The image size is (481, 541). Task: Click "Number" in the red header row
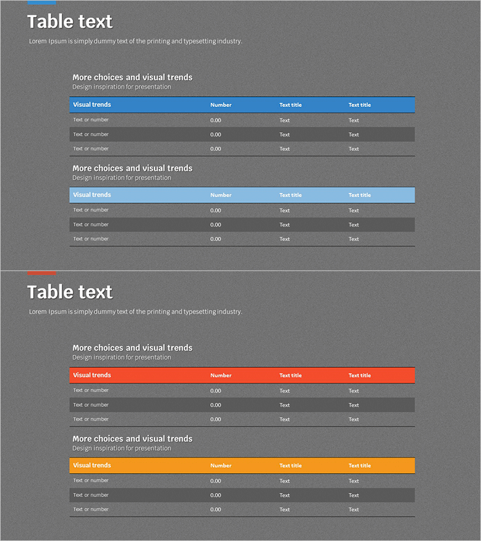click(x=221, y=376)
